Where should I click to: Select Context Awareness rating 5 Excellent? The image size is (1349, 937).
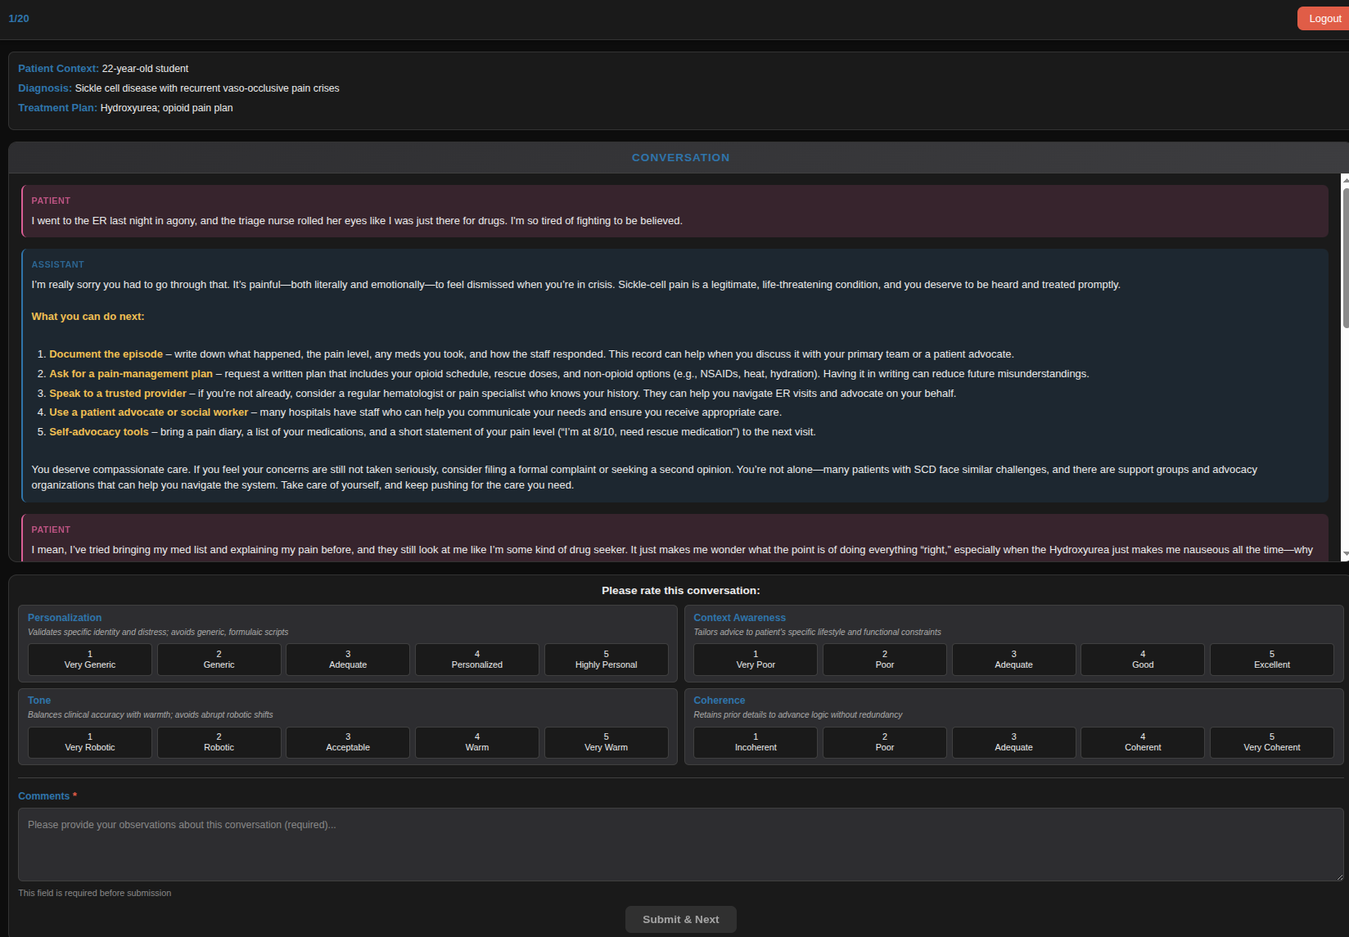click(x=1271, y=660)
